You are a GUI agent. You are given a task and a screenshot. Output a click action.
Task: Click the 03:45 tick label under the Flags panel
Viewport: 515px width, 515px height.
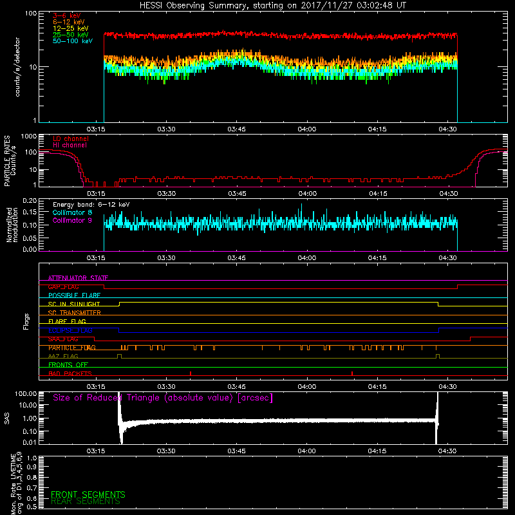(x=236, y=387)
